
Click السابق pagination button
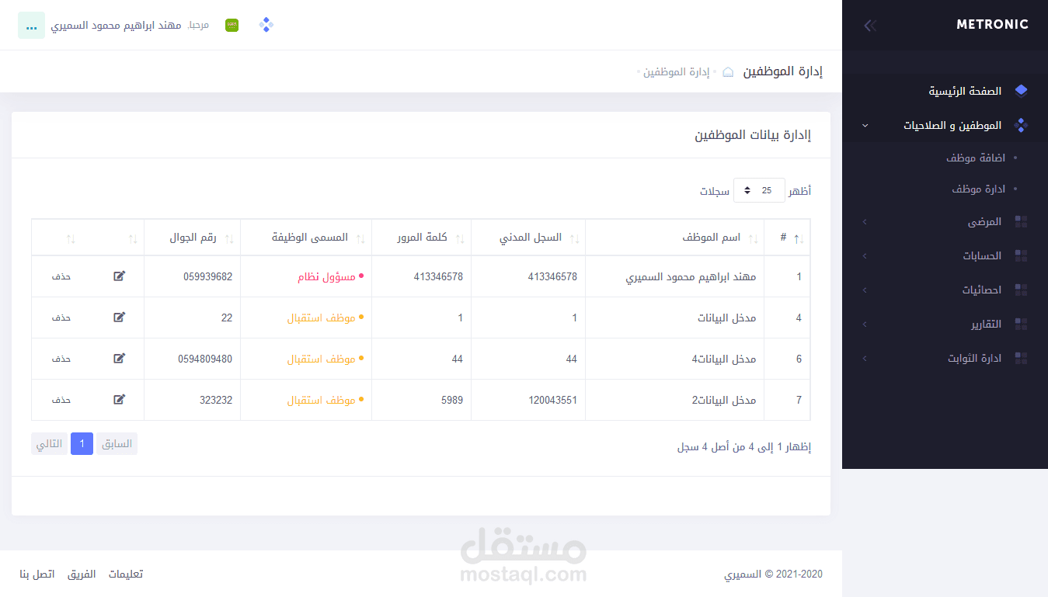click(117, 444)
